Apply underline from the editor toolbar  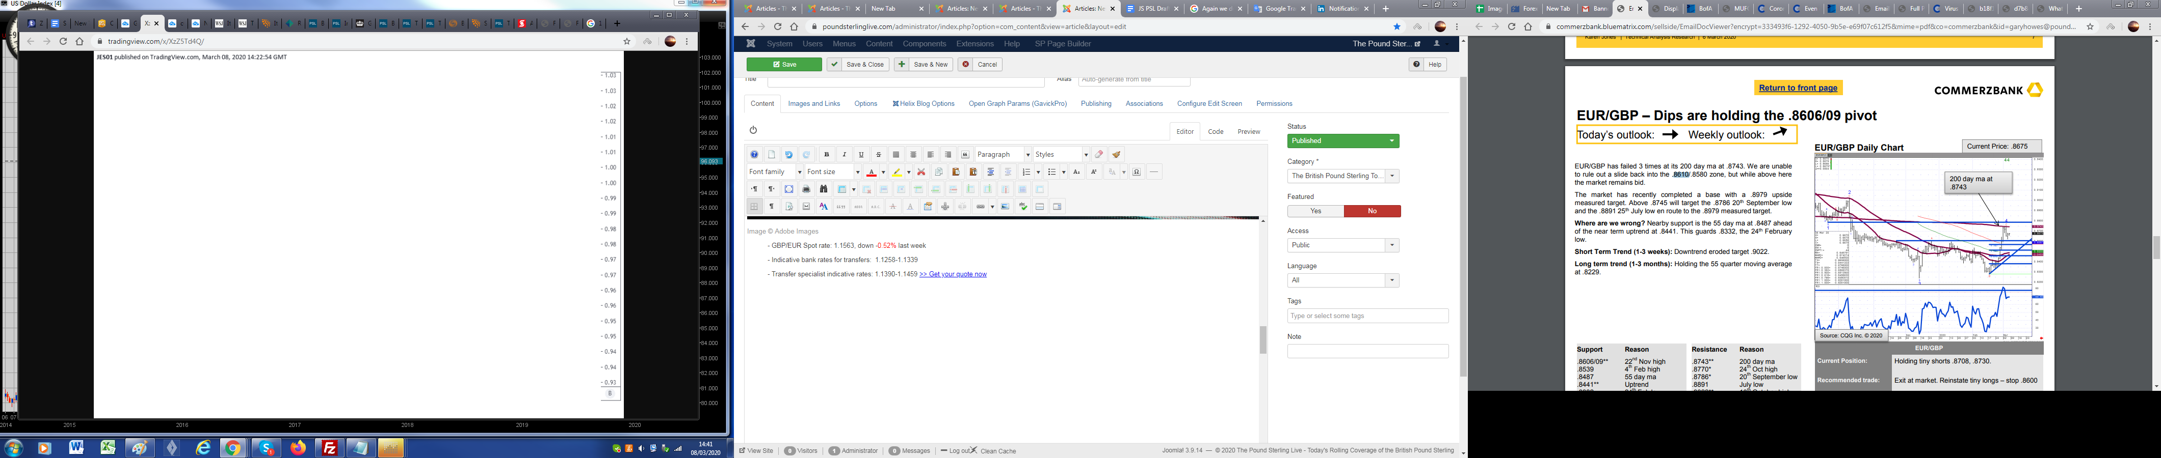point(861,155)
